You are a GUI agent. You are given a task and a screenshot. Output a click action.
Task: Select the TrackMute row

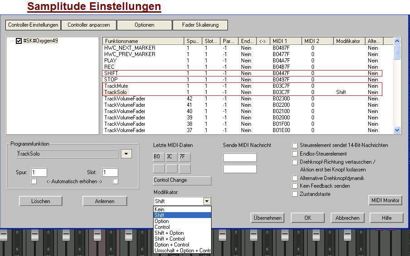[247, 86]
